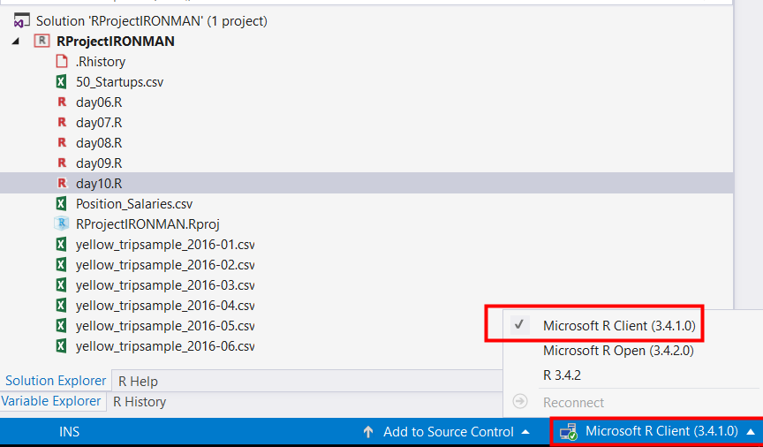Viewport: 763px width, 447px height.
Task: Click the R icon beside day09.R
Action: (62, 163)
